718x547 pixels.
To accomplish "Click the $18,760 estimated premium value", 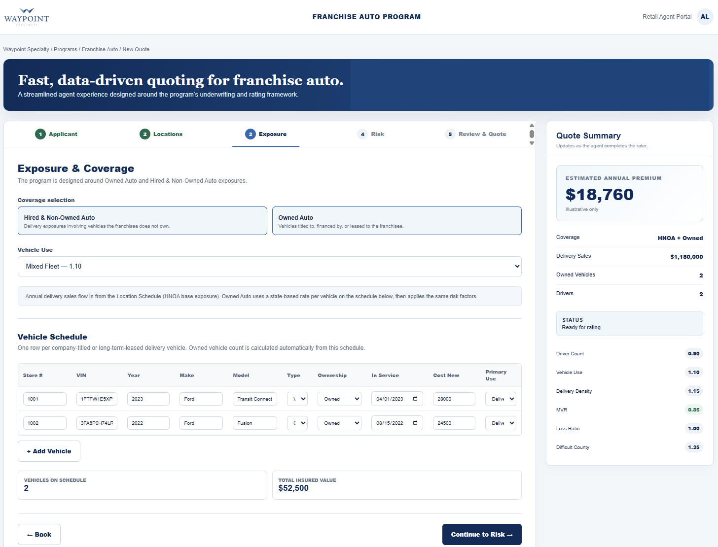I will point(600,194).
